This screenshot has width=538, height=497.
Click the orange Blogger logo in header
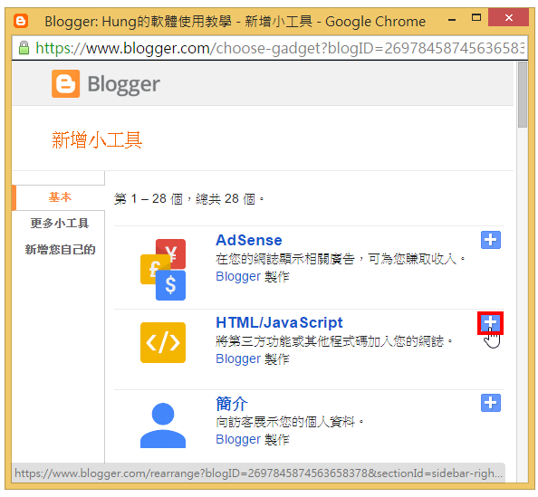tap(65, 83)
